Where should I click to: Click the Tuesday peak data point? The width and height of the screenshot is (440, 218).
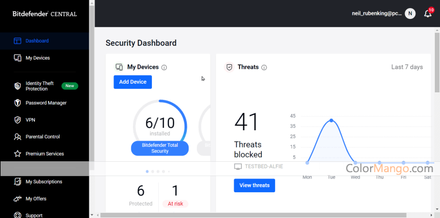[331, 120]
